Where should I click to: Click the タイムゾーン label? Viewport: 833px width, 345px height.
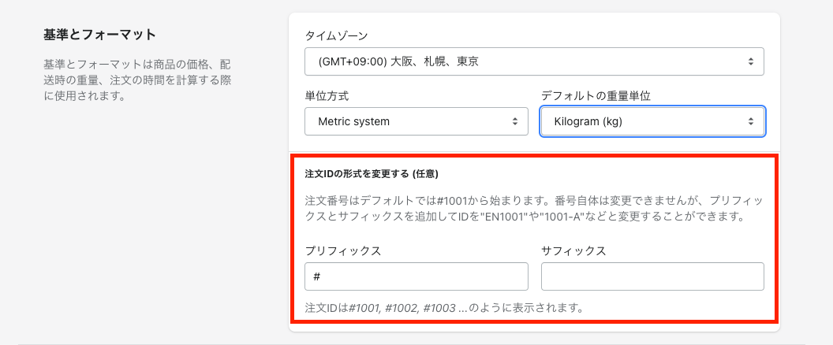point(336,35)
